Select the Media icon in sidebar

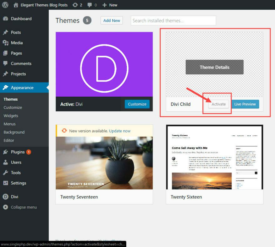5,43
